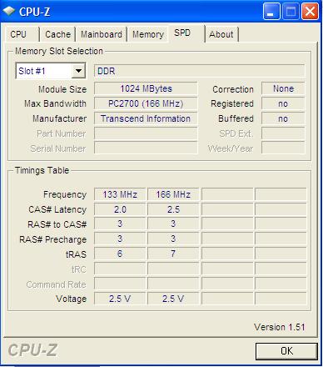Click the Module Size label
323x367 pixels.
pyautogui.click(x=62, y=89)
